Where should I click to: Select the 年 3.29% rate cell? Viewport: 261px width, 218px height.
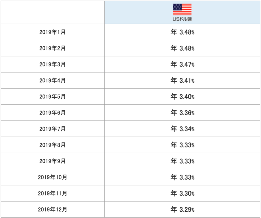point(182,210)
